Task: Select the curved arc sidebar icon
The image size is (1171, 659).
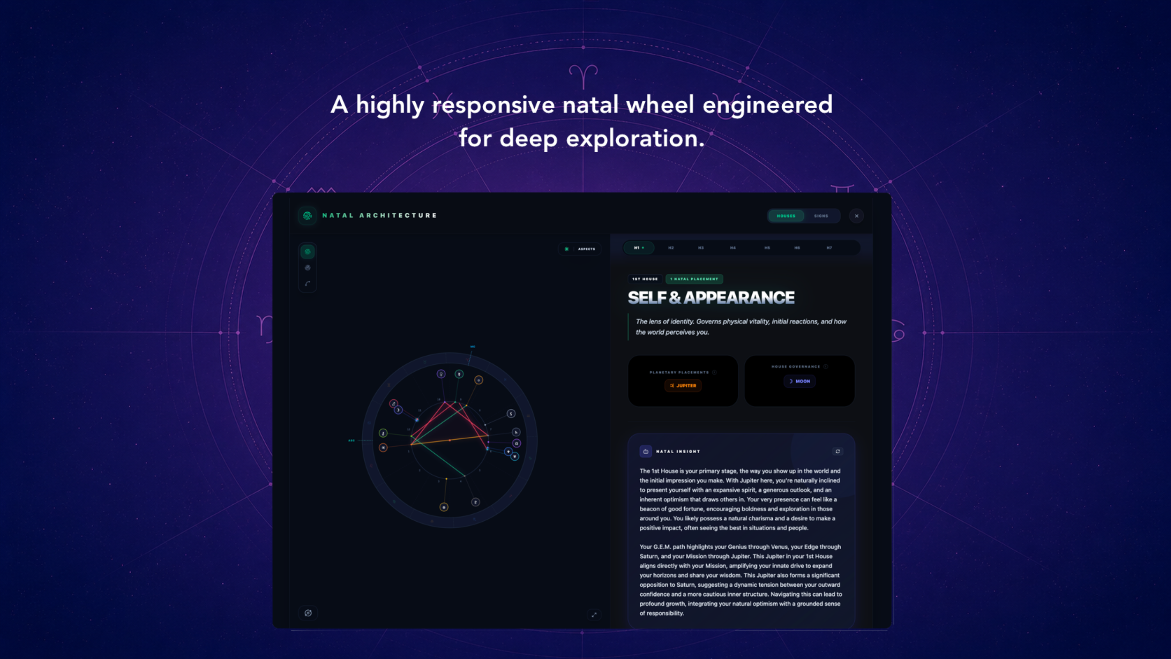Action: 308,283
